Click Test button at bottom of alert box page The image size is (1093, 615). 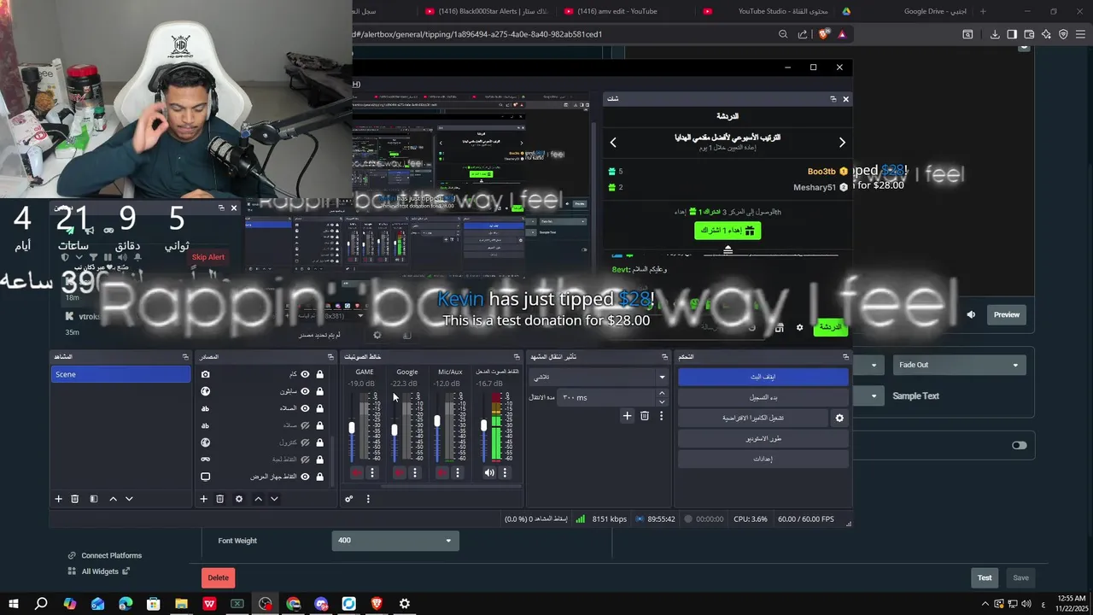(985, 577)
